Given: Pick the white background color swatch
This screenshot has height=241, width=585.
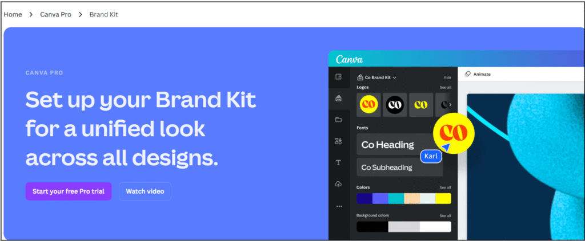Looking at the screenshot, I should click(x=435, y=227).
